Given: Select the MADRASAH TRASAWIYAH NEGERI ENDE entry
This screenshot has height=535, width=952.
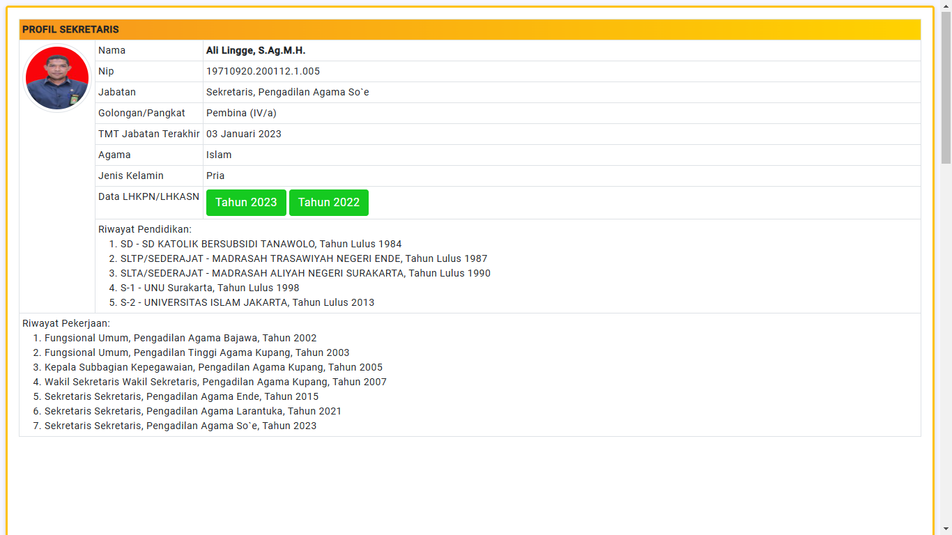Looking at the screenshot, I should (x=304, y=258).
